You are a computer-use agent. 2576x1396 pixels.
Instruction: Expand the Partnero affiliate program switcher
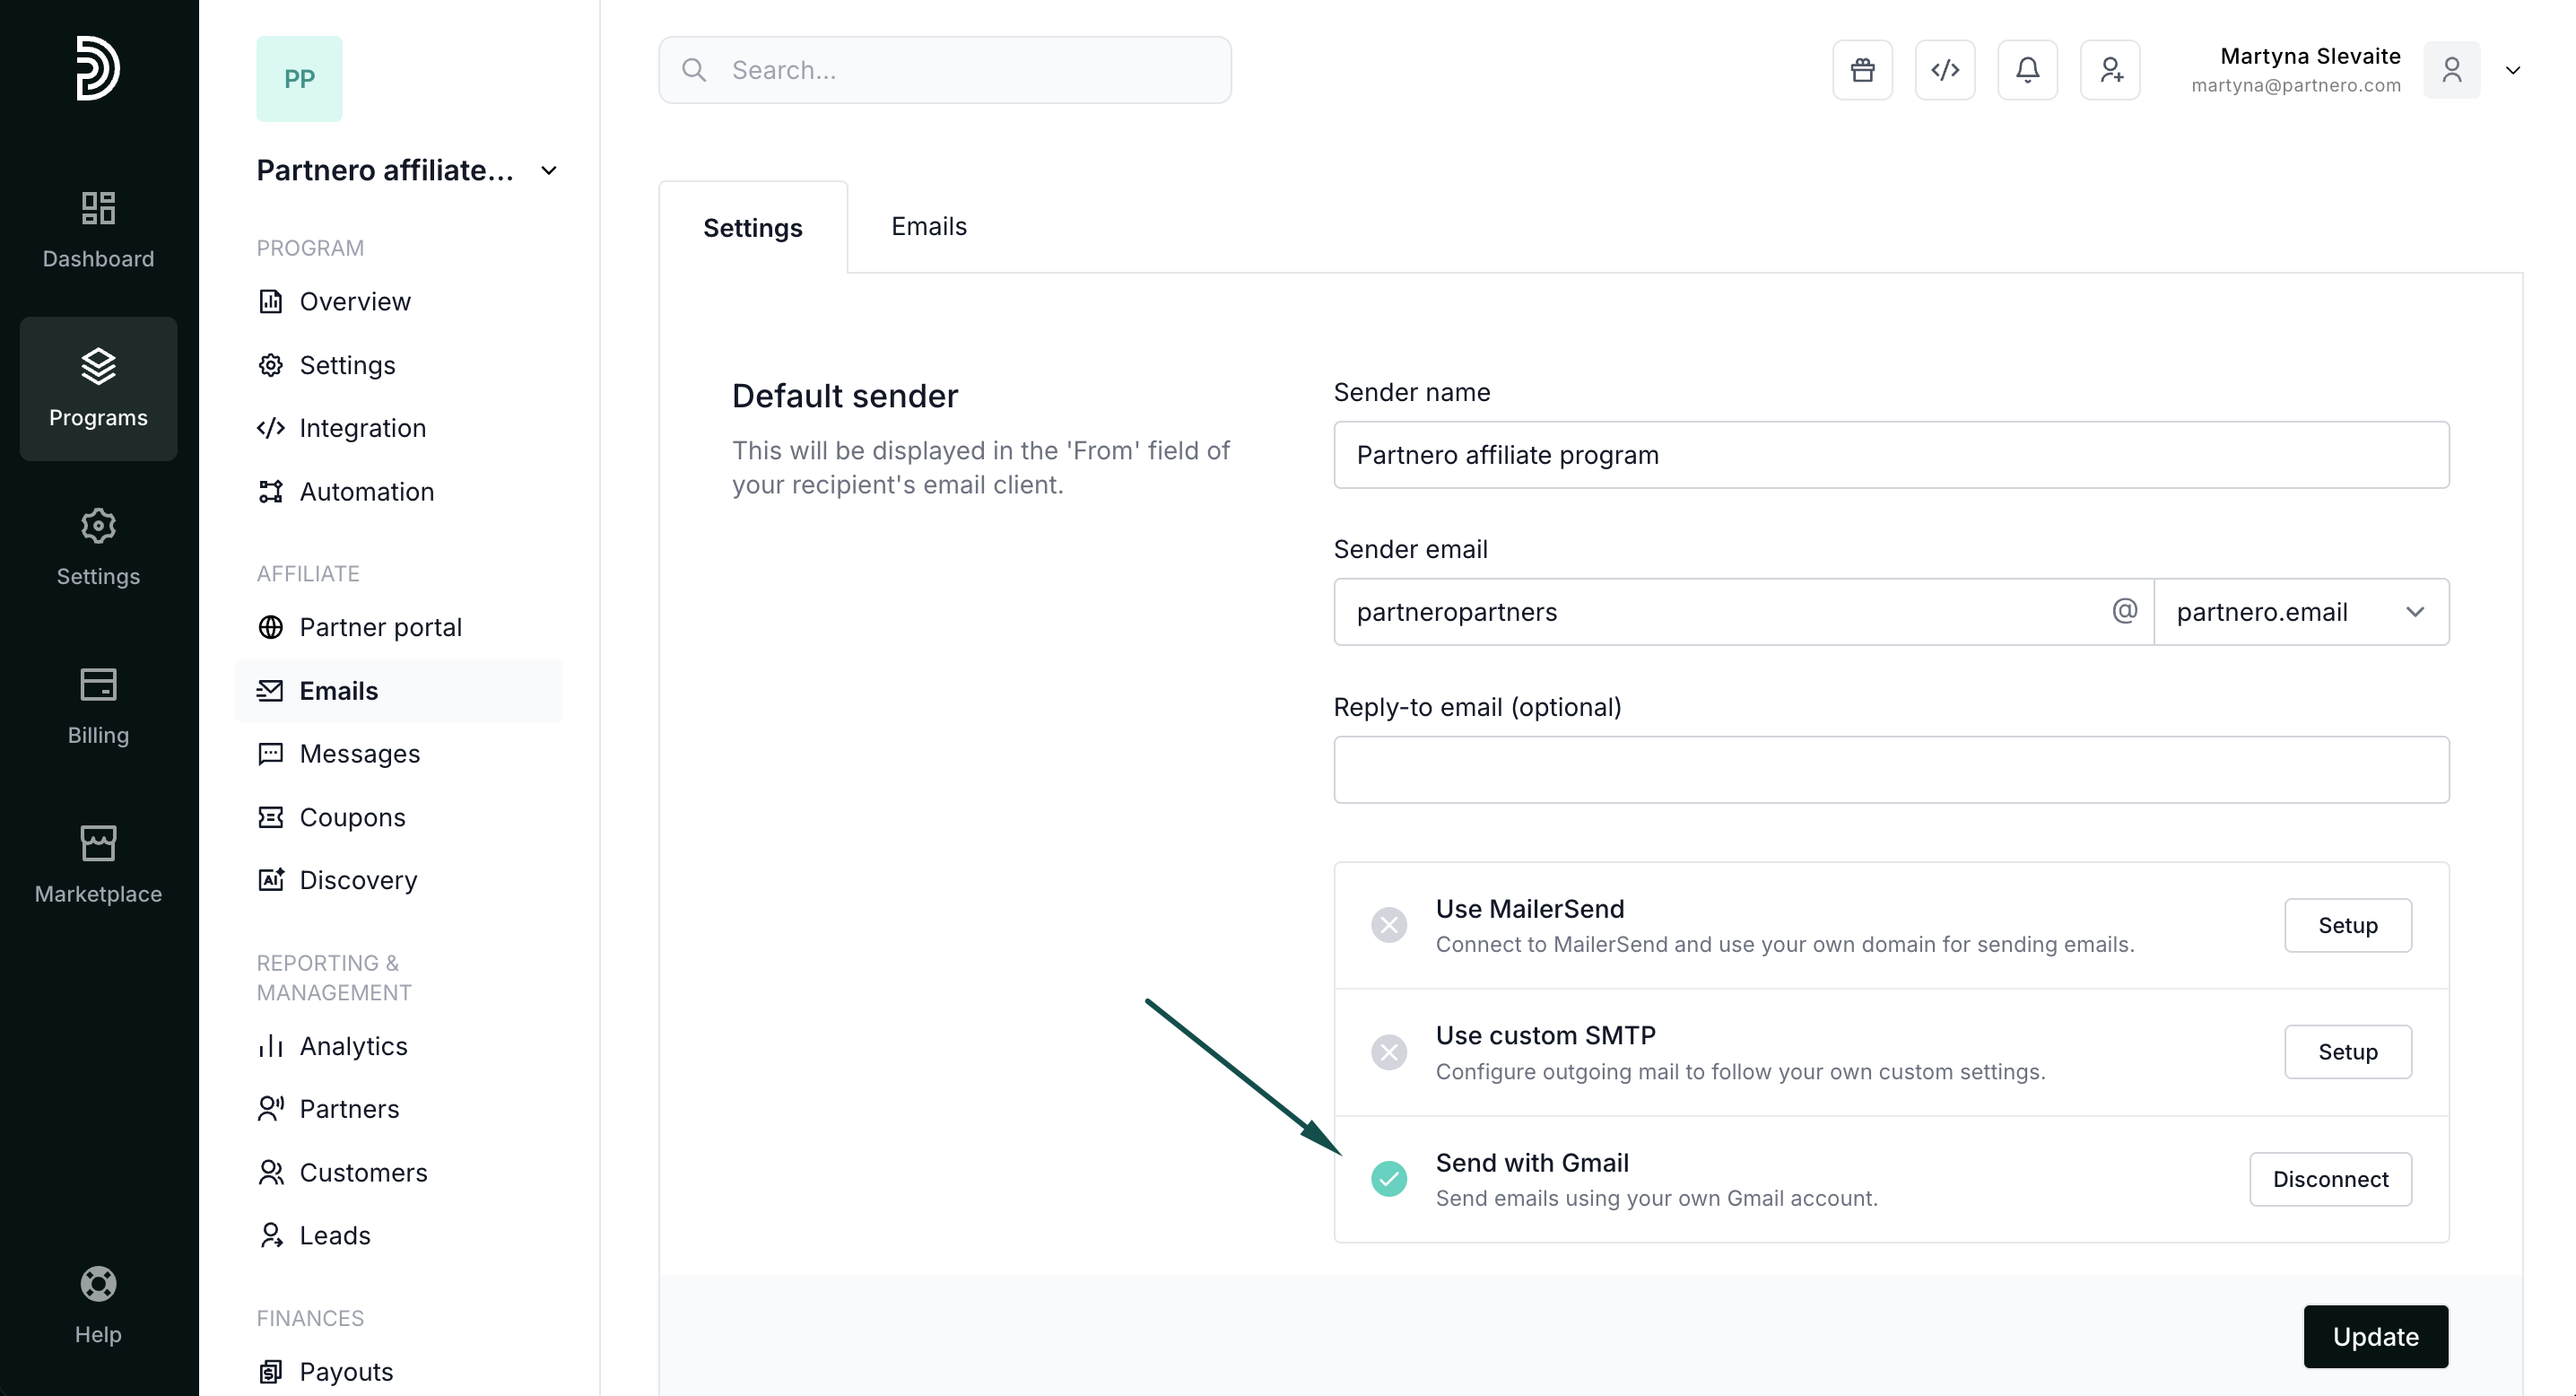548,171
